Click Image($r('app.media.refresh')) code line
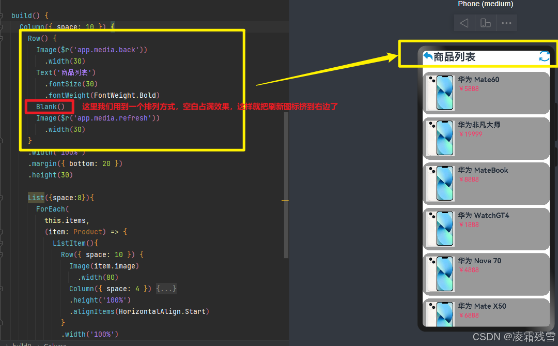Image resolution: width=558 pixels, height=346 pixels. coord(98,118)
